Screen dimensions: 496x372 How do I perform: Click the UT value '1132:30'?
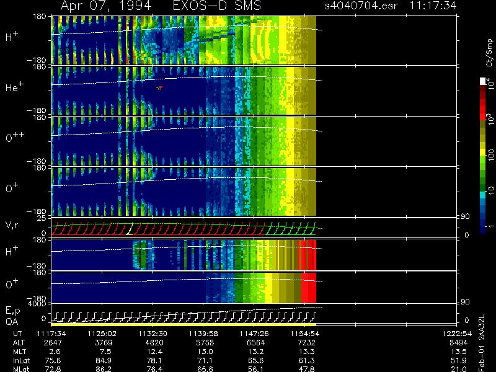tap(153, 334)
